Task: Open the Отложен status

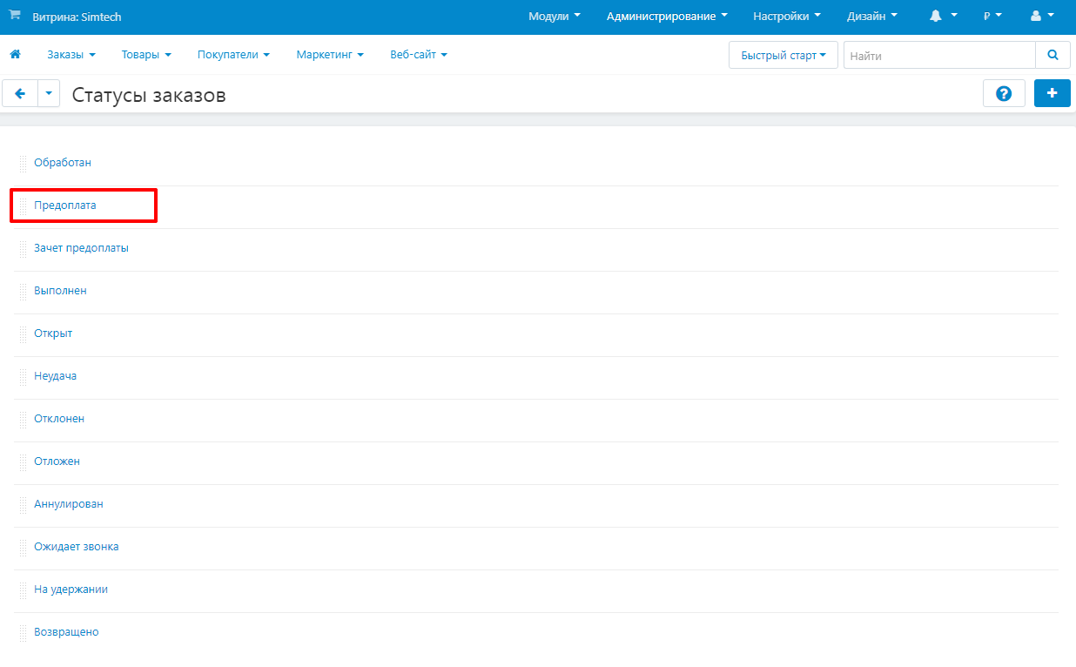Action: pos(57,462)
